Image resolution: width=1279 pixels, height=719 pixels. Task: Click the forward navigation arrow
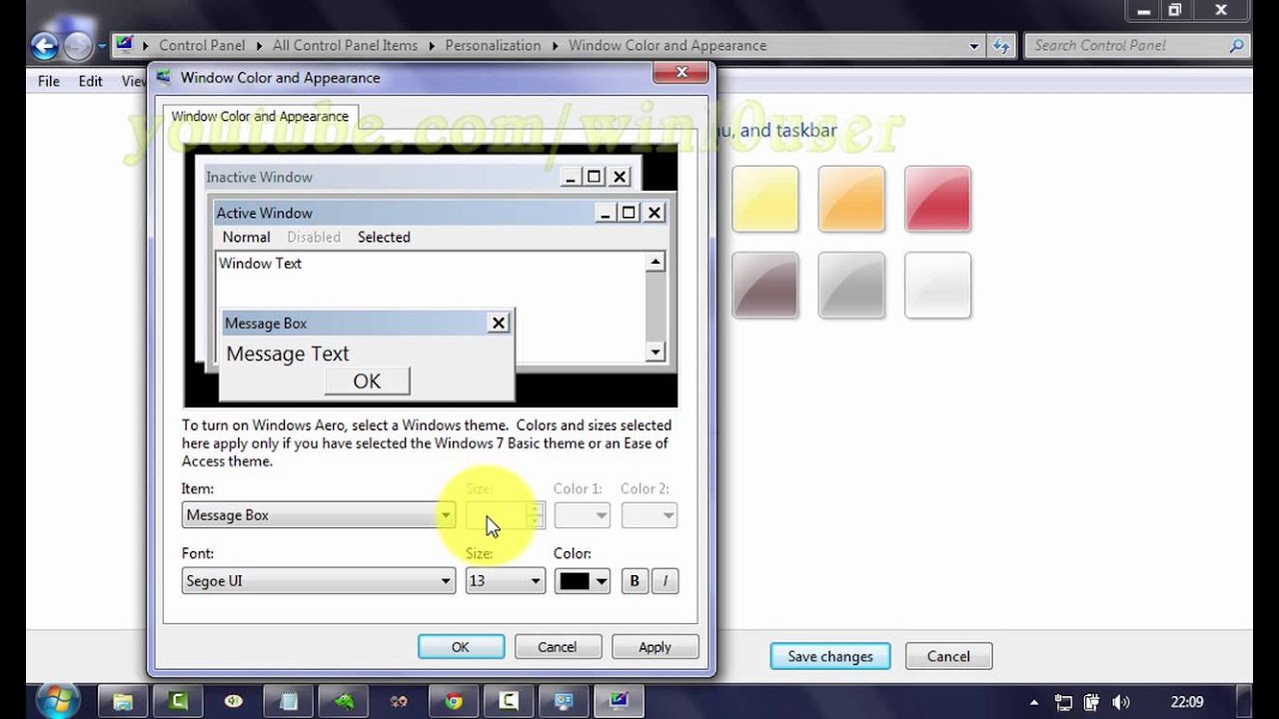click(x=77, y=46)
